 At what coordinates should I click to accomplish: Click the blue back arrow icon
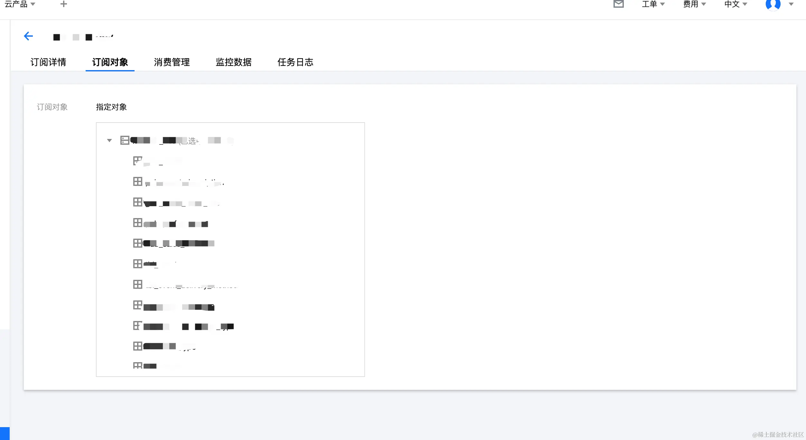tap(28, 36)
